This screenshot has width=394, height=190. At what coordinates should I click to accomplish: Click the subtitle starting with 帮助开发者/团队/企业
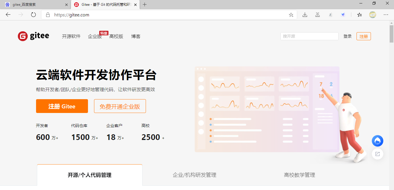[95, 90]
